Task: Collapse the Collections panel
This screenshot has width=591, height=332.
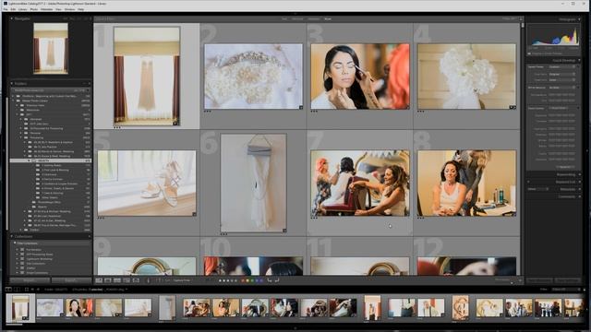Action: tap(12, 236)
